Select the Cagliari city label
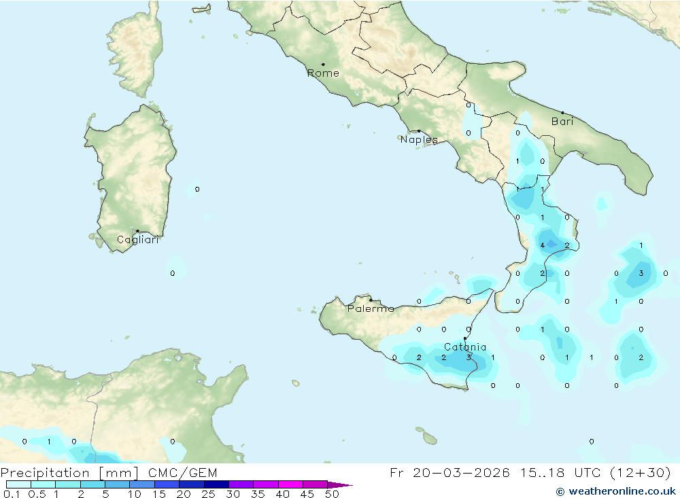This screenshot has height=498, width=680. point(138,240)
